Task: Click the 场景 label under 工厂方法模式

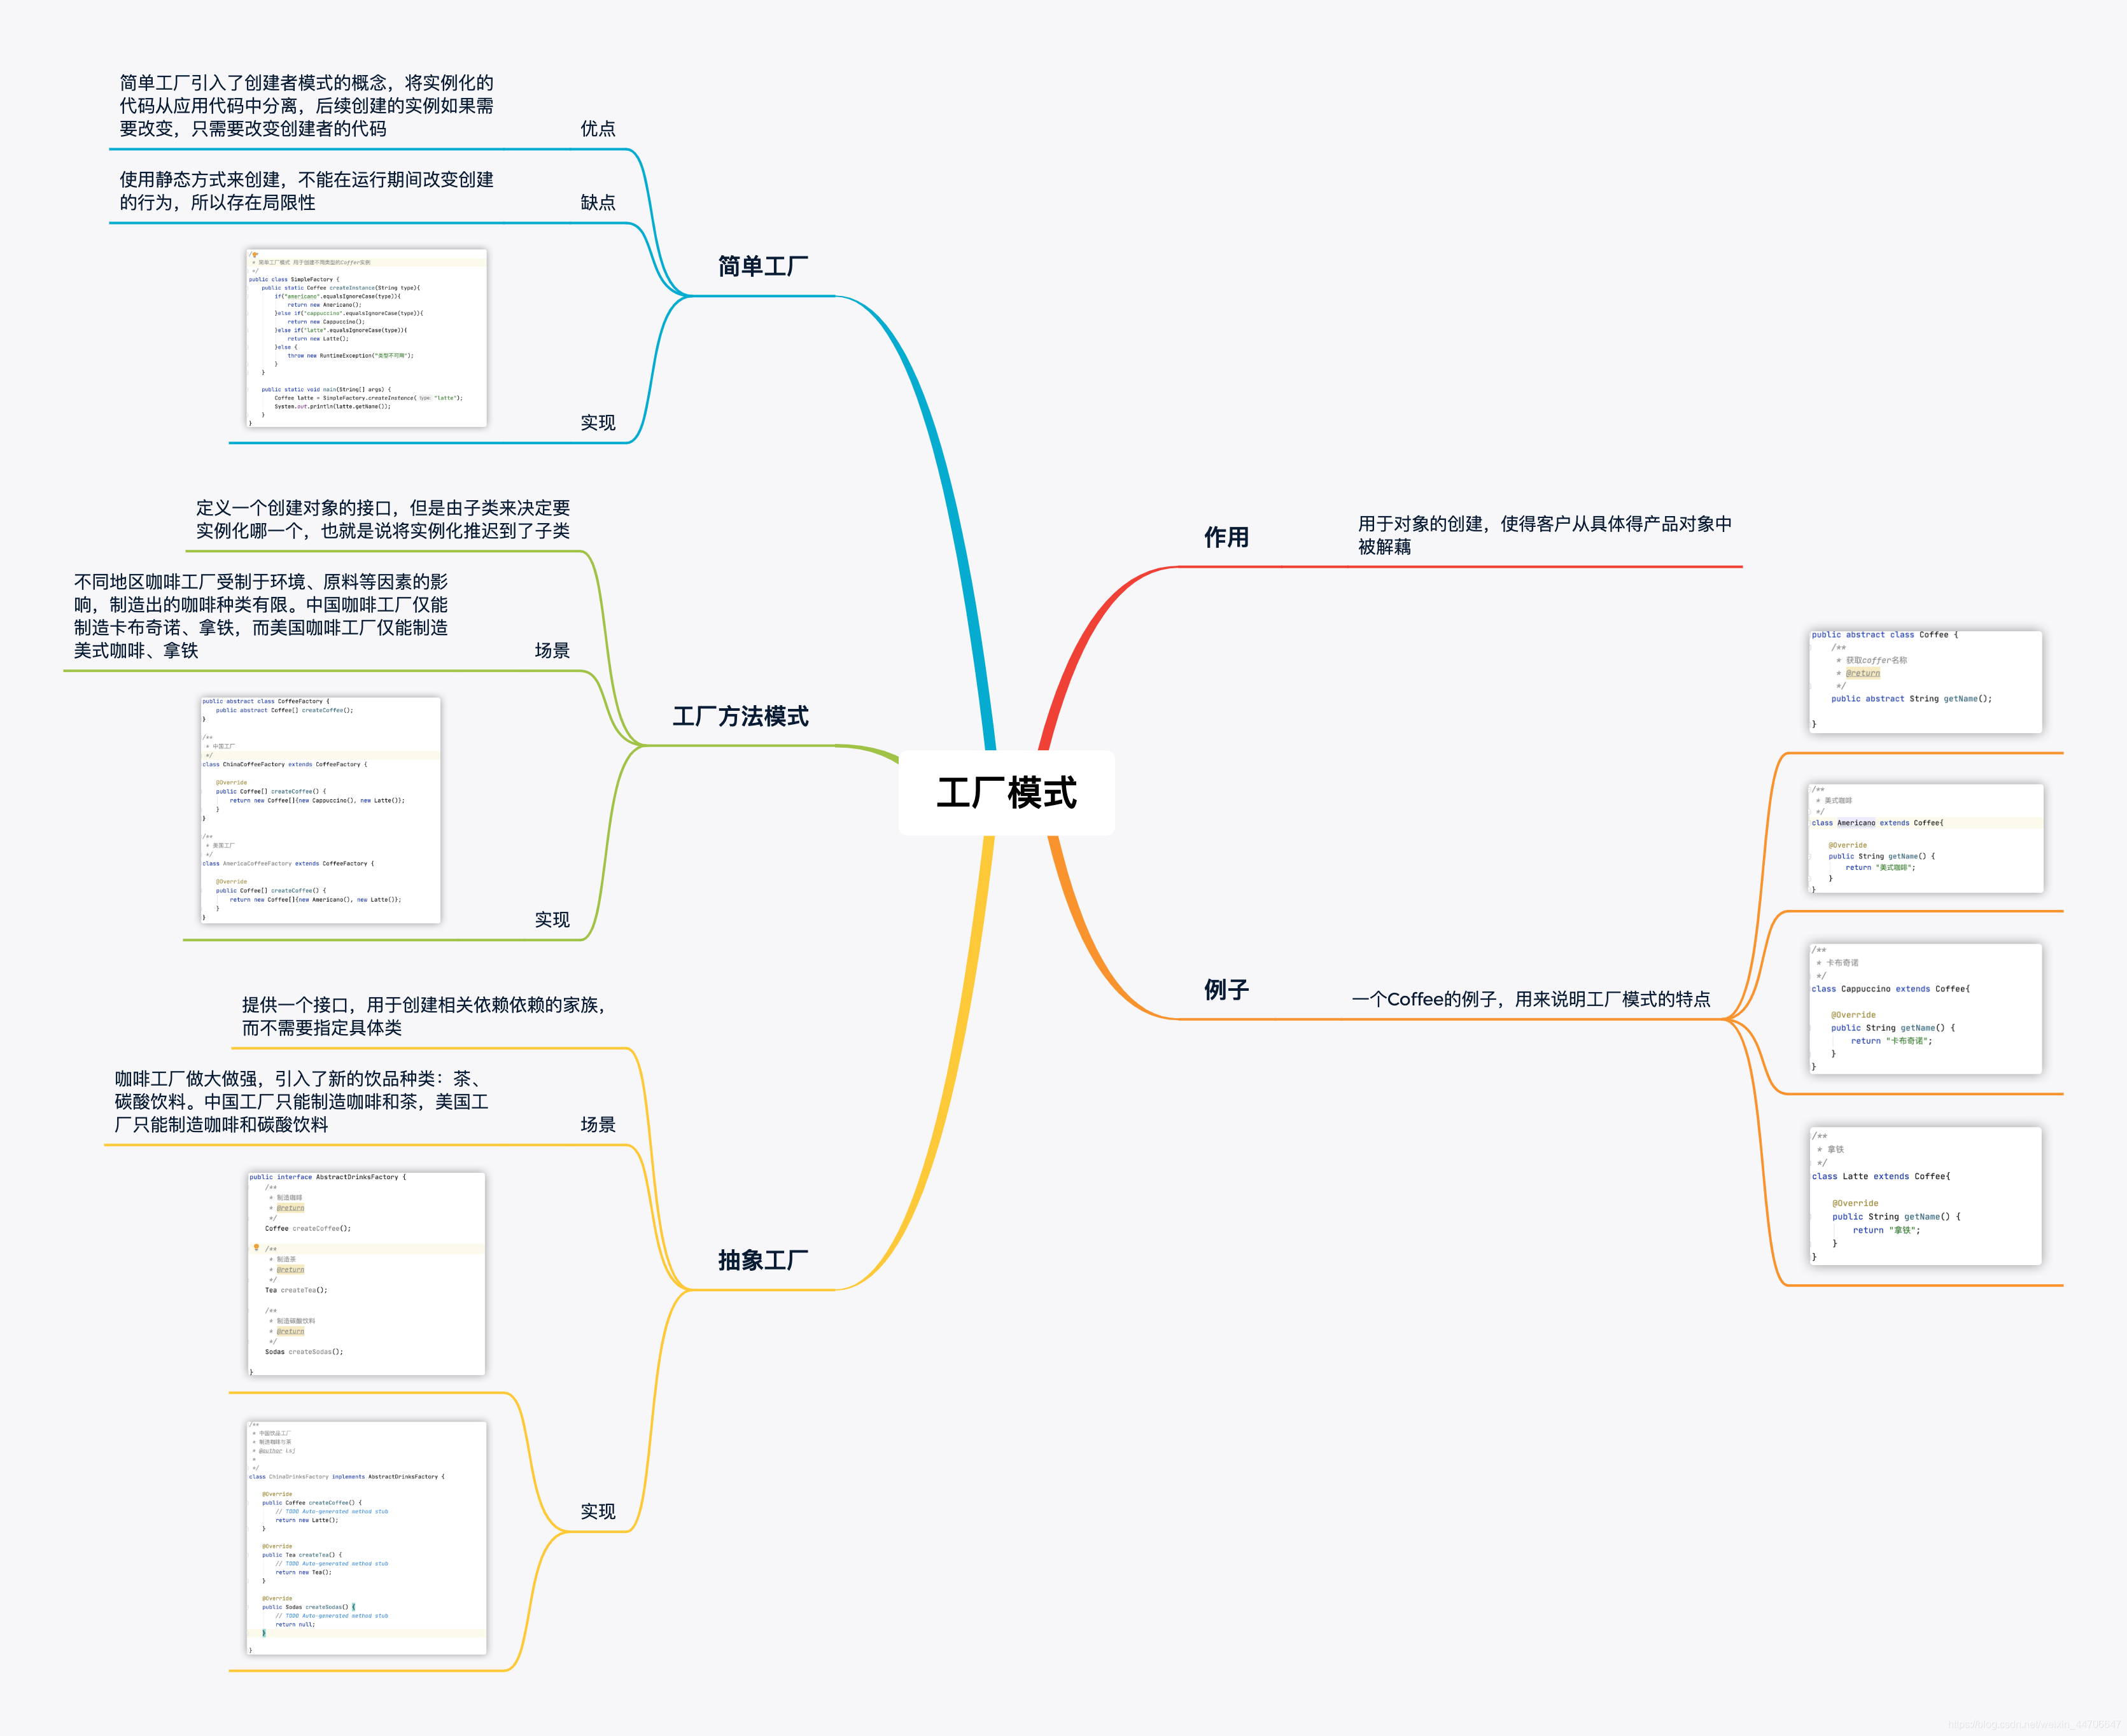Action: [552, 651]
